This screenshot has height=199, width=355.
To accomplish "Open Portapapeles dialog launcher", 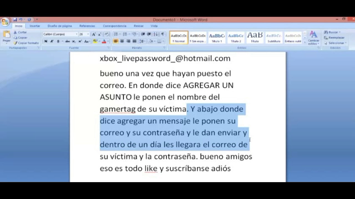I will [x=38, y=48].
